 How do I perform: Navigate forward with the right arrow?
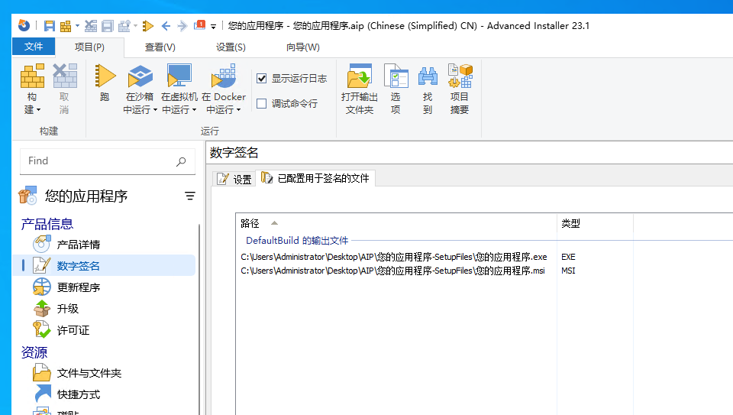pos(182,26)
